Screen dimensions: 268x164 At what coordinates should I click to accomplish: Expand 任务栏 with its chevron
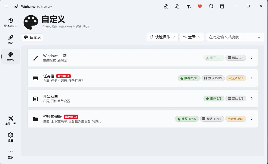point(252,78)
